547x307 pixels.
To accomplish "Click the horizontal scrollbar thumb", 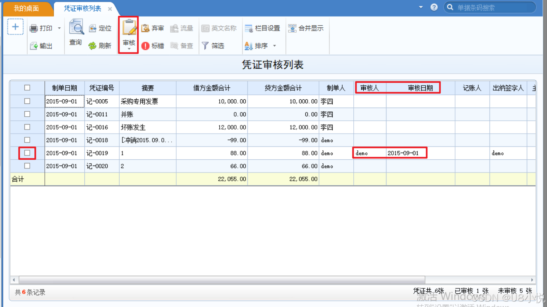I will coord(221,280).
